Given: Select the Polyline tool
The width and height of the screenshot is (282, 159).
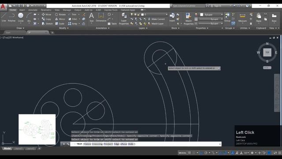Looking at the screenshot, I should [x=11, y=17].
